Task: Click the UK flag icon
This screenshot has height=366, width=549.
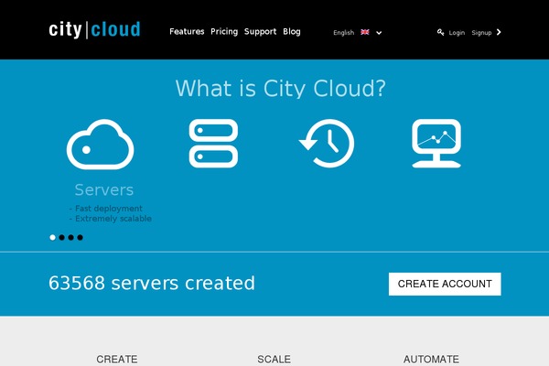Action: point(365,32)
